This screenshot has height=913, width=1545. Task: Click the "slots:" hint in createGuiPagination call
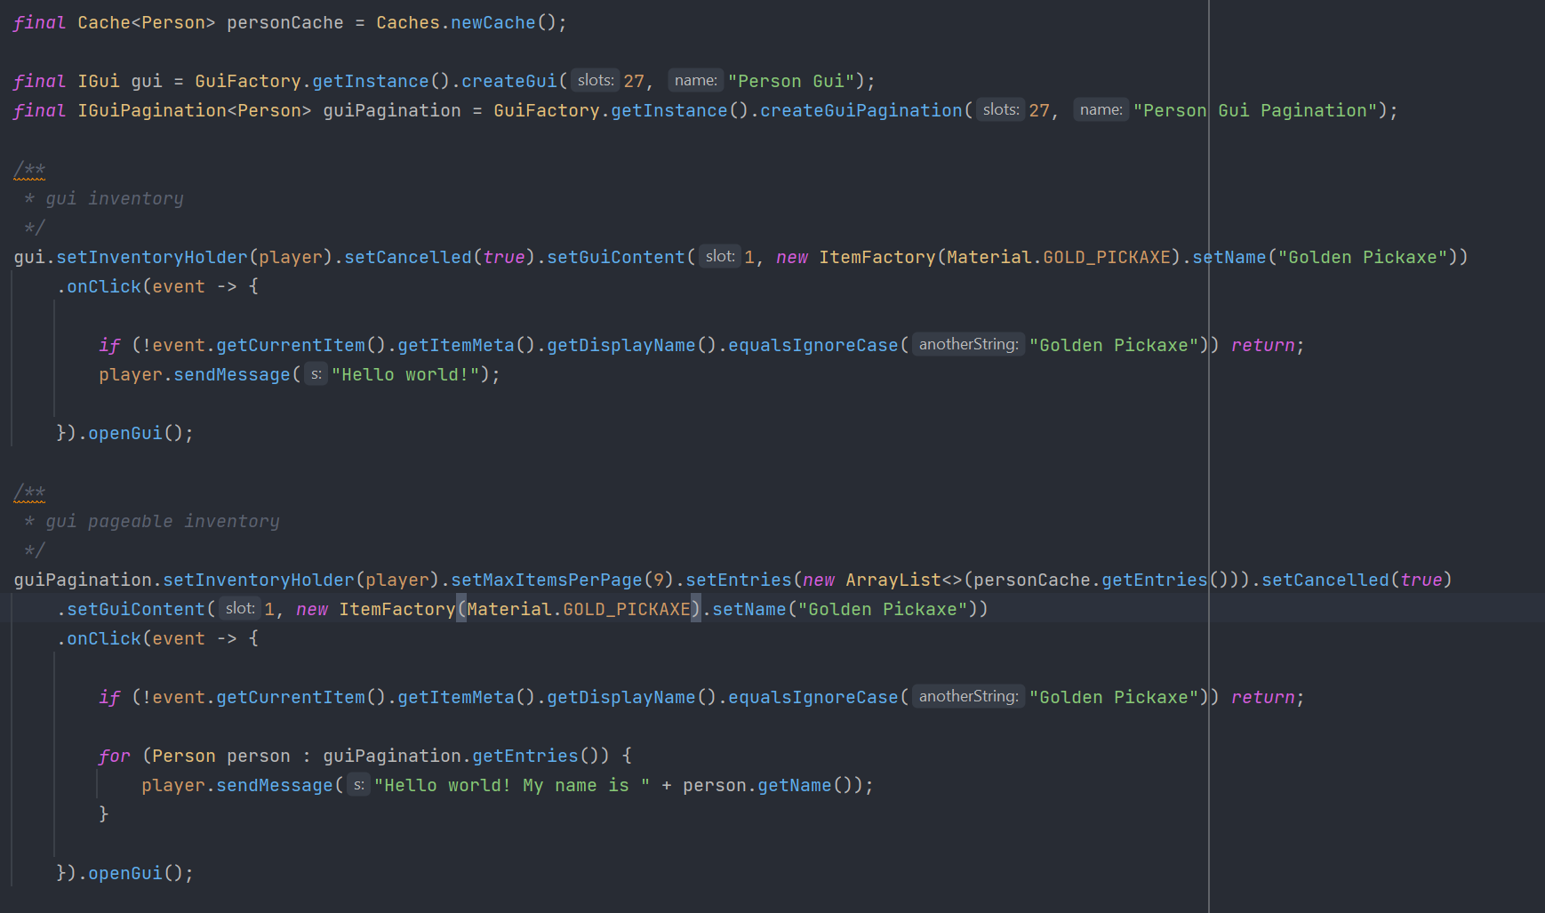pyautogui.click(x=1001, y=110)
